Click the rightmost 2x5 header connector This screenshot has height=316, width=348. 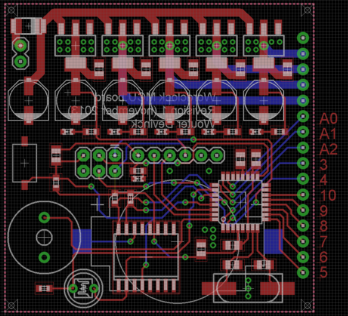pyautogui.click(x=263, y=45)
